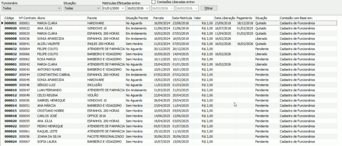Select the JOANA DA SILVA row

(170, 136)
